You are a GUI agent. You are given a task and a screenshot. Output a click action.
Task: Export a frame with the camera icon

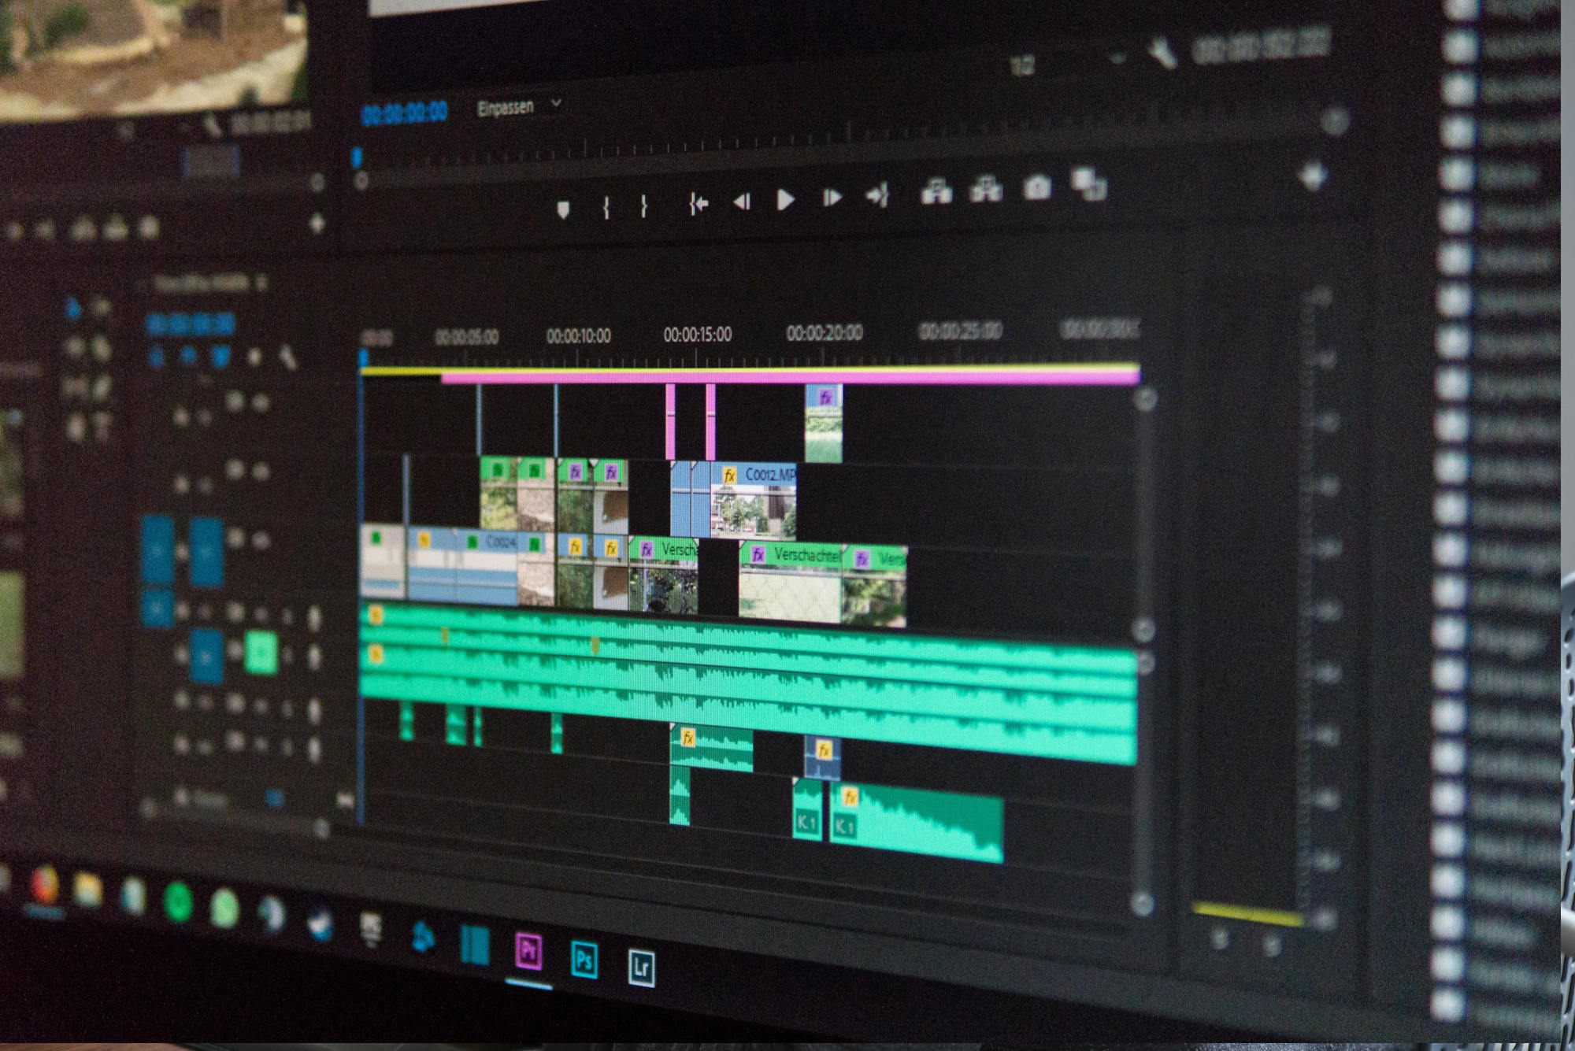click(x=1037, y=188)
